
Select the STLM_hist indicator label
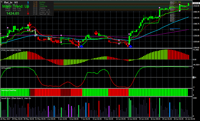pos(11,50)
